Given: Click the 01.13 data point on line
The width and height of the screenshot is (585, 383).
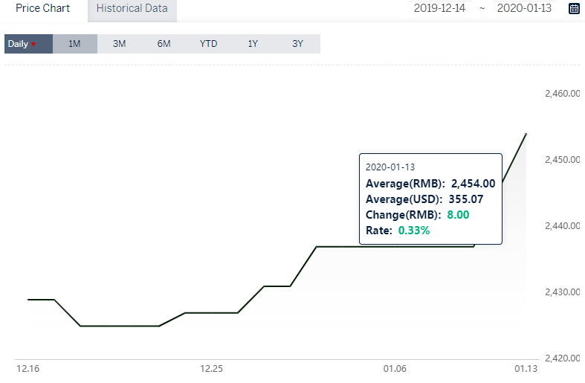Looking at the screenshot, I should point(526,134).
